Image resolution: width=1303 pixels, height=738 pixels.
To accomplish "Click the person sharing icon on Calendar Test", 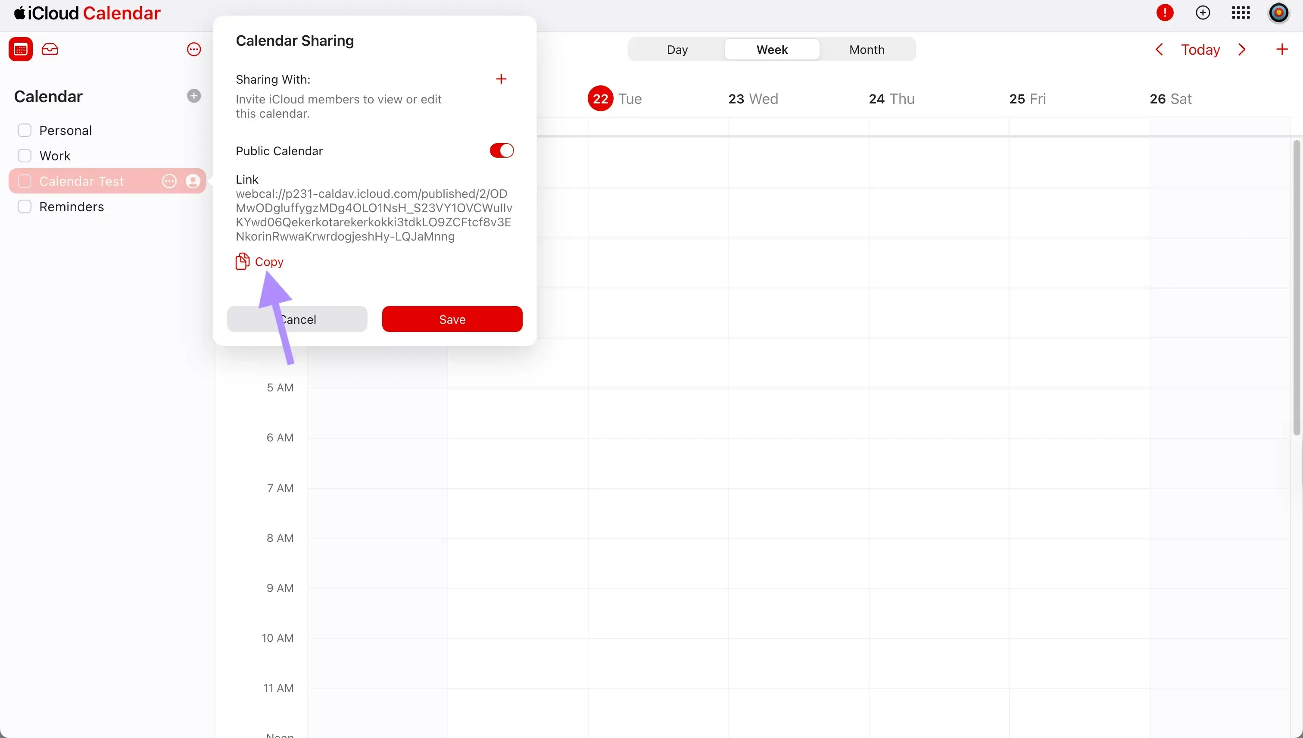I will click(x=193, y=181).
